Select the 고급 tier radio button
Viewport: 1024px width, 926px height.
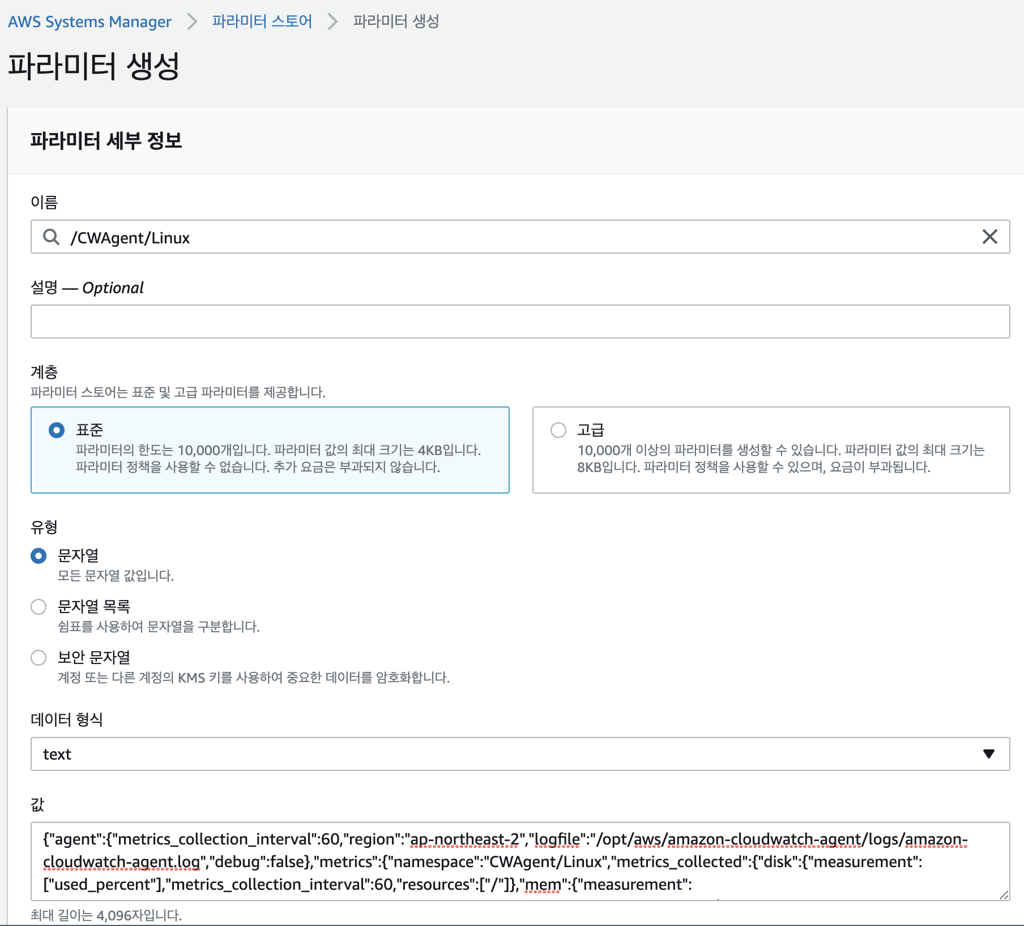tap(558, 430)
